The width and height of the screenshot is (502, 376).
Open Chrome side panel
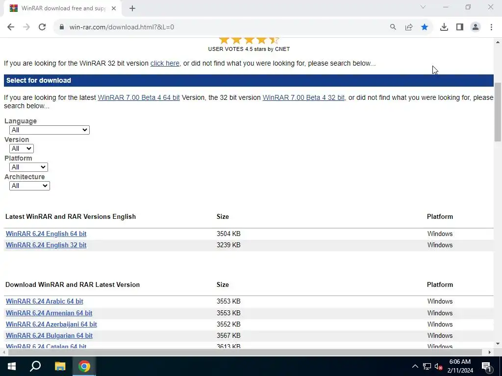[x=460, y=27]
